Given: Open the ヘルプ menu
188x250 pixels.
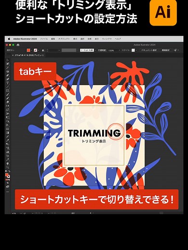Looking at the screenshot, I should [118, 39].
